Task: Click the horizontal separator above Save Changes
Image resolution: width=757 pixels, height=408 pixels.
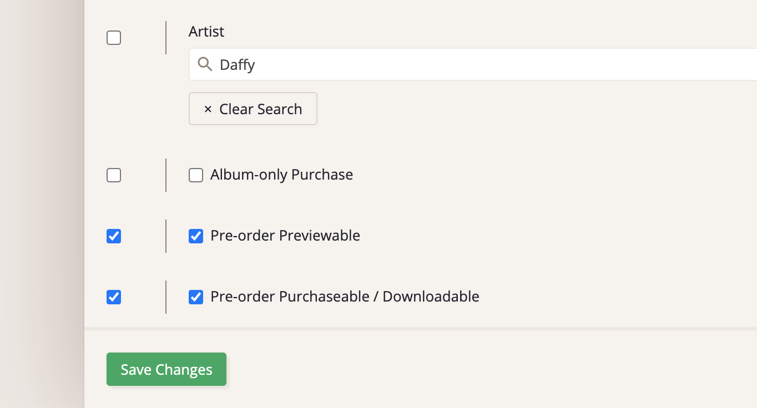Action: point(420,329)
